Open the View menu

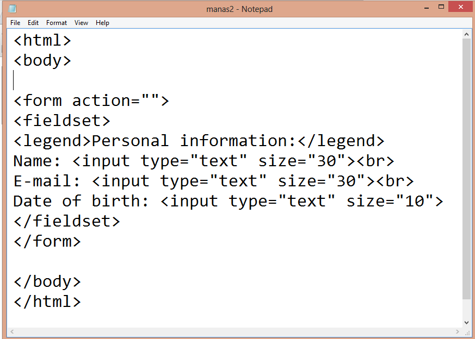[81, 23]
